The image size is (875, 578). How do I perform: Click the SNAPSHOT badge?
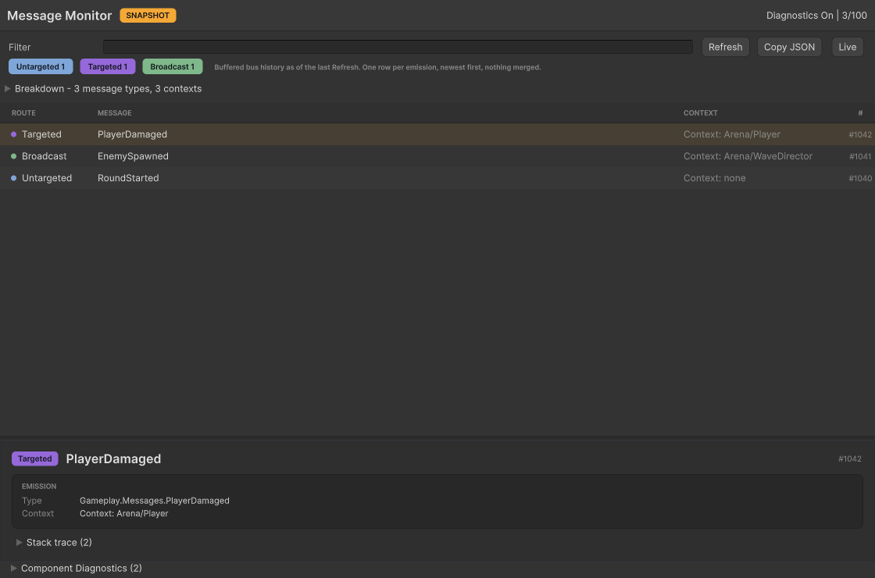148,16
